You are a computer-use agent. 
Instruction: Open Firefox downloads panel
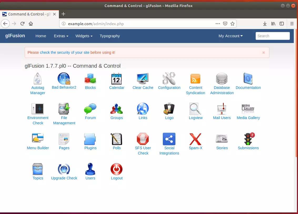pyautogui.click(x=265, y=24)
